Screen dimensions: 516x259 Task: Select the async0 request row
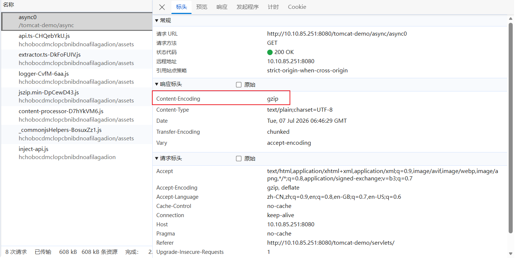pos(76,21)
